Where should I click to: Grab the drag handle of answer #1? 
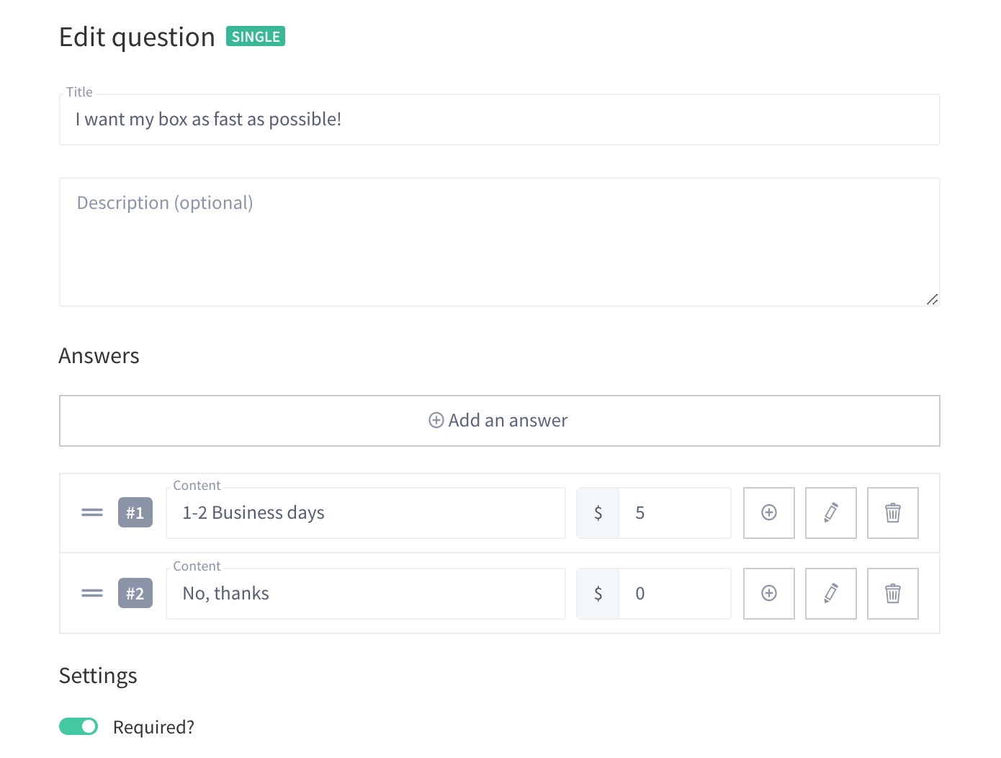(92, 513)
